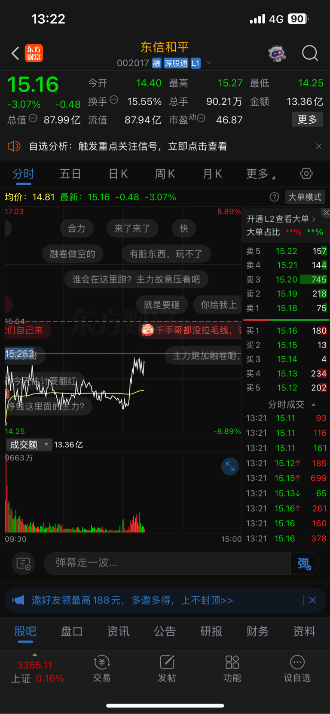Close the L2 promotion panel
This screenshot has height=714, width=330.
pos(326,213)
